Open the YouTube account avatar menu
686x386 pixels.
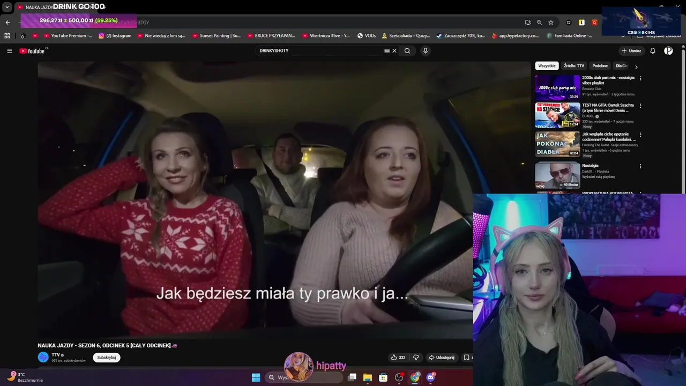[668, 51]
